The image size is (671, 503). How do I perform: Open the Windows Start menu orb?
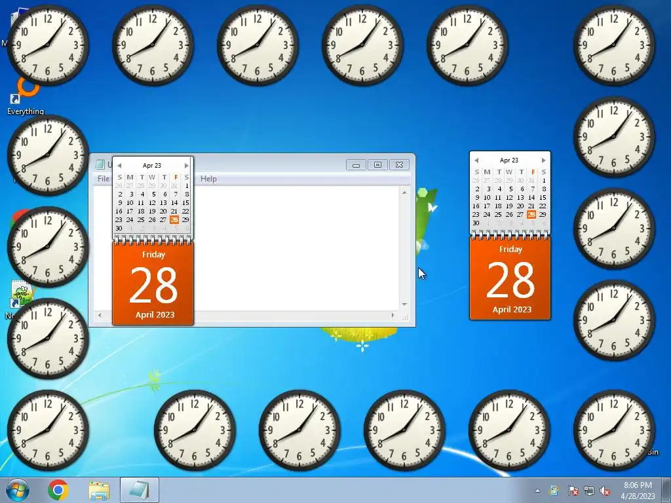17,490
